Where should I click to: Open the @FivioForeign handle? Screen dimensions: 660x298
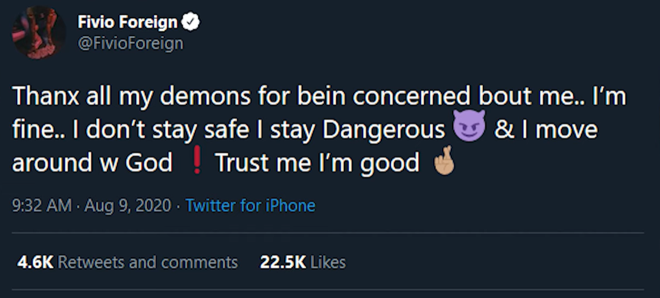(x=130, y=43)
